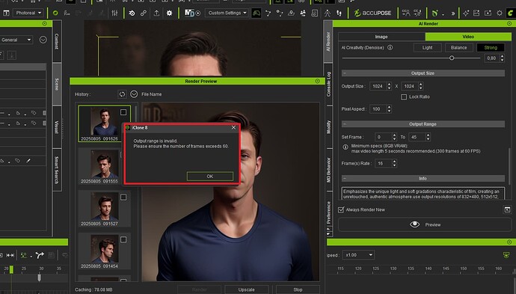
Task: Open the Custom Settings dropdown
Action: 227,13
